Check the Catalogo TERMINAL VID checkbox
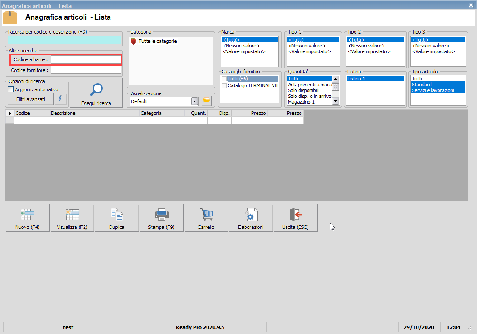 pyautogui.click(x=224, y=86)
